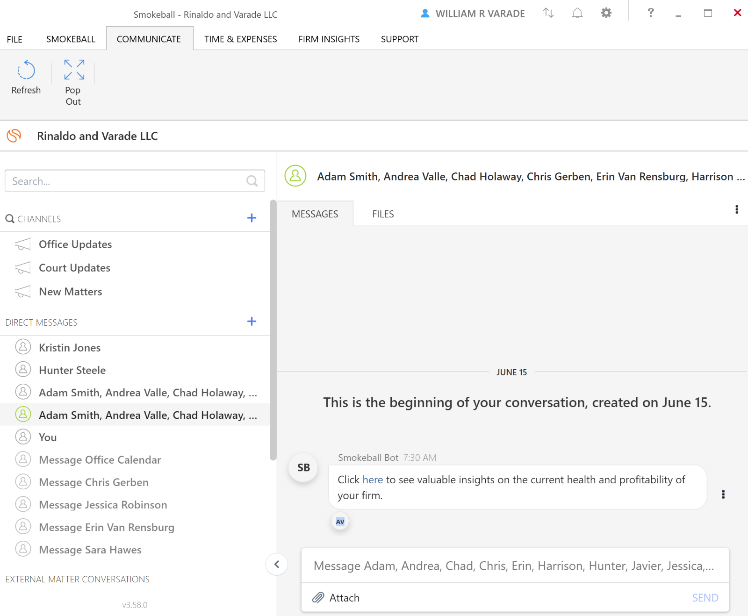The width and height of the screenshot is (748, 616).
Task: Click Kristin Jones avatar icon
Action: click(x=23, y=347)
